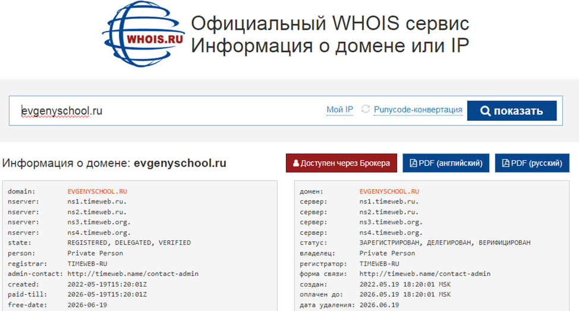This screenshot has width=579, height=311.
Task: Open the Мой IP link
Action: pyautogui.click(x=339, y=109)
